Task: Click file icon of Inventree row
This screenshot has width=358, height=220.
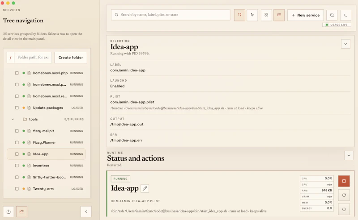Action: (29, 166)
